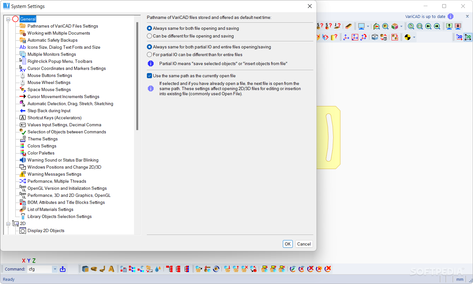
Task: Dismiss the 'VariCAD is up to date' notice
Action: [x=467, y=16]
